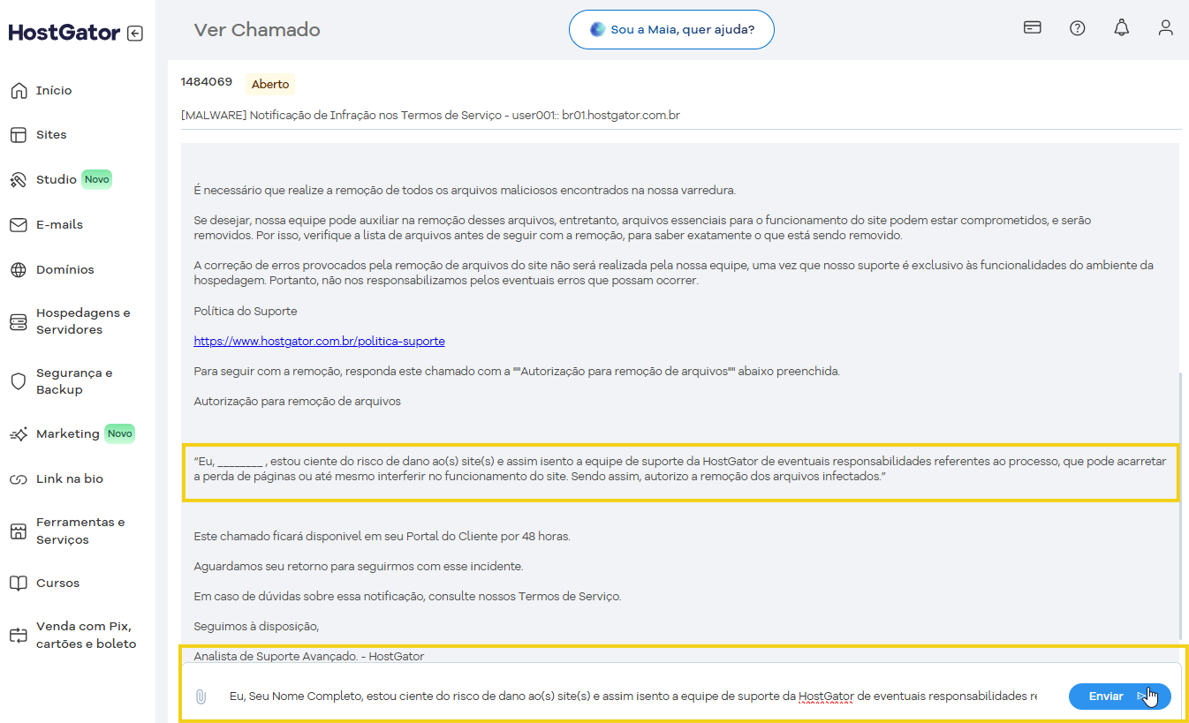This screenshot has width=1189, height=723.
Task: Click the Hospedagens e Servidores server icon
Action: coord(19,321)
